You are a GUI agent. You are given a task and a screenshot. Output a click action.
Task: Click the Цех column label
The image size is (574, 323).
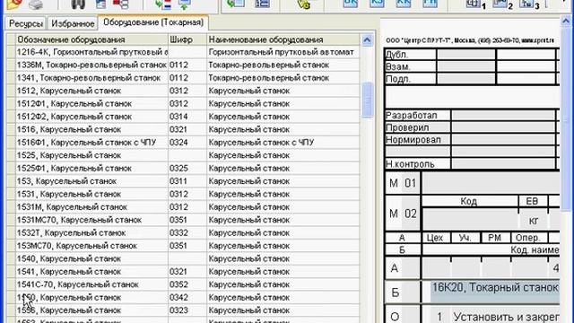(x=435, y=237)
